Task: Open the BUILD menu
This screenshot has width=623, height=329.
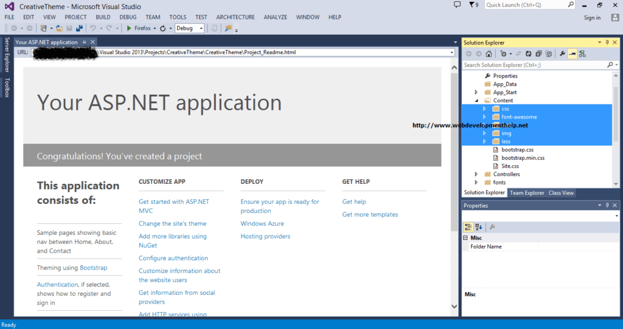Action: [x=103, y=17]
